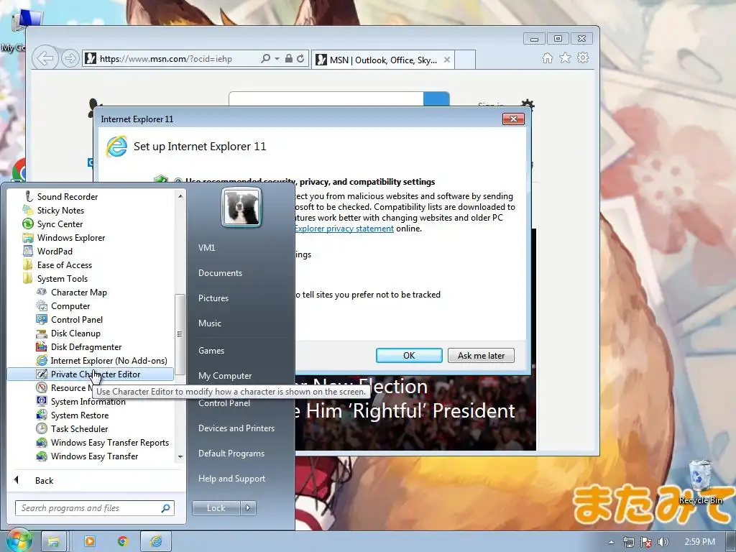Open Pictures from Start menu

pos(213,298)
